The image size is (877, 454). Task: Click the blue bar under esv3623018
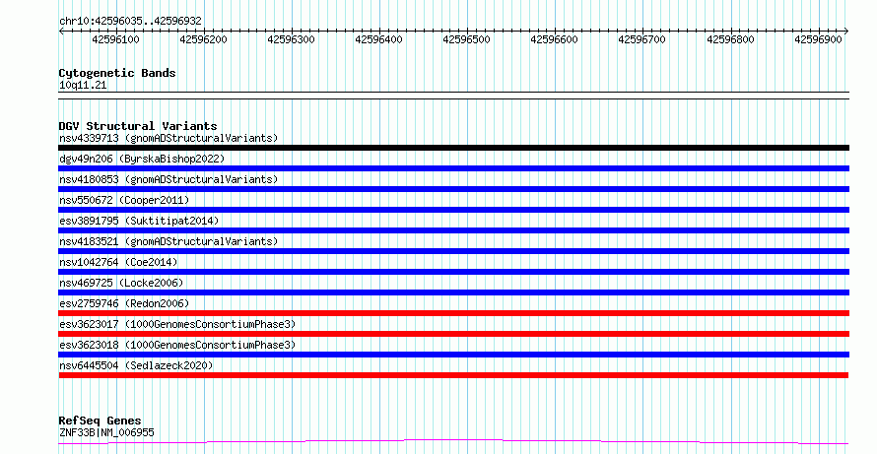point(453,355)
